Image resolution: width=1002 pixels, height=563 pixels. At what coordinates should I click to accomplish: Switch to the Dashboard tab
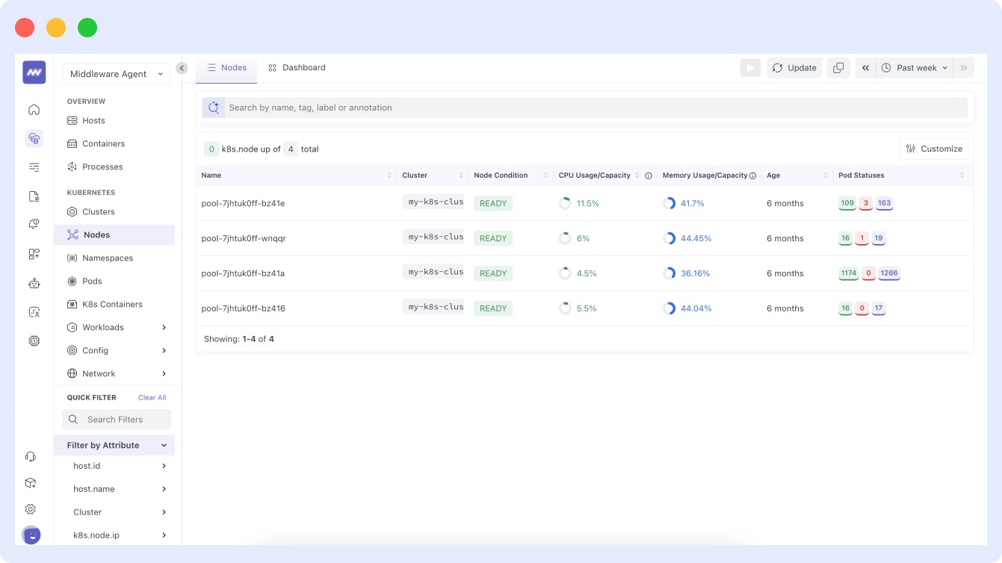point(297,67)
